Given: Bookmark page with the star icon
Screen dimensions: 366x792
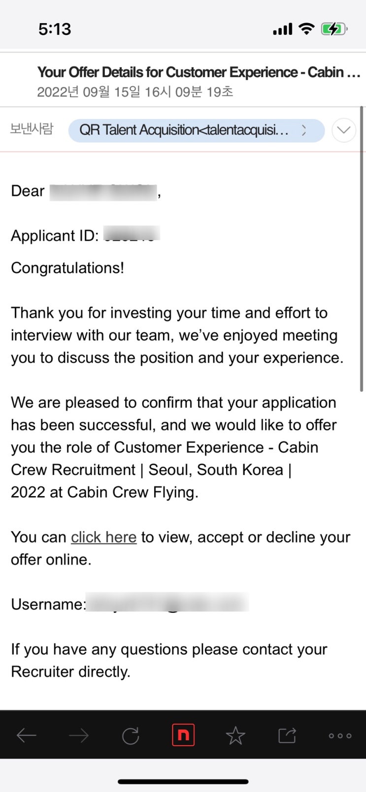Looking at the screenshot, I should (235, 735).
